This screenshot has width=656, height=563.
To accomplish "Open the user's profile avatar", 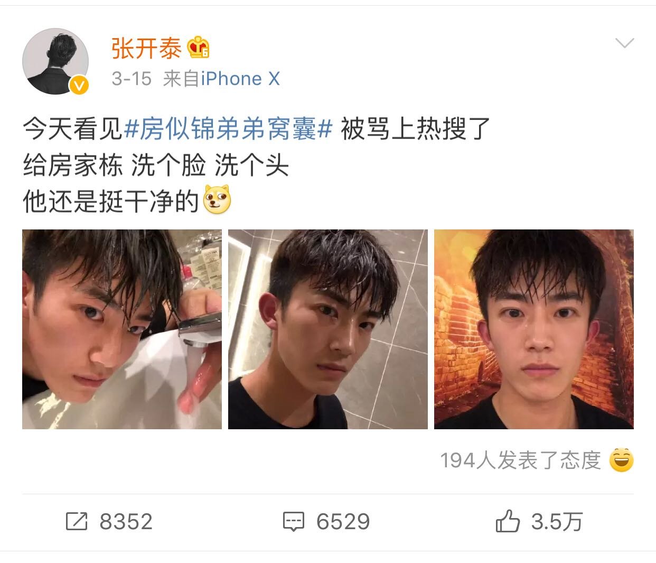I will point(55,61).
